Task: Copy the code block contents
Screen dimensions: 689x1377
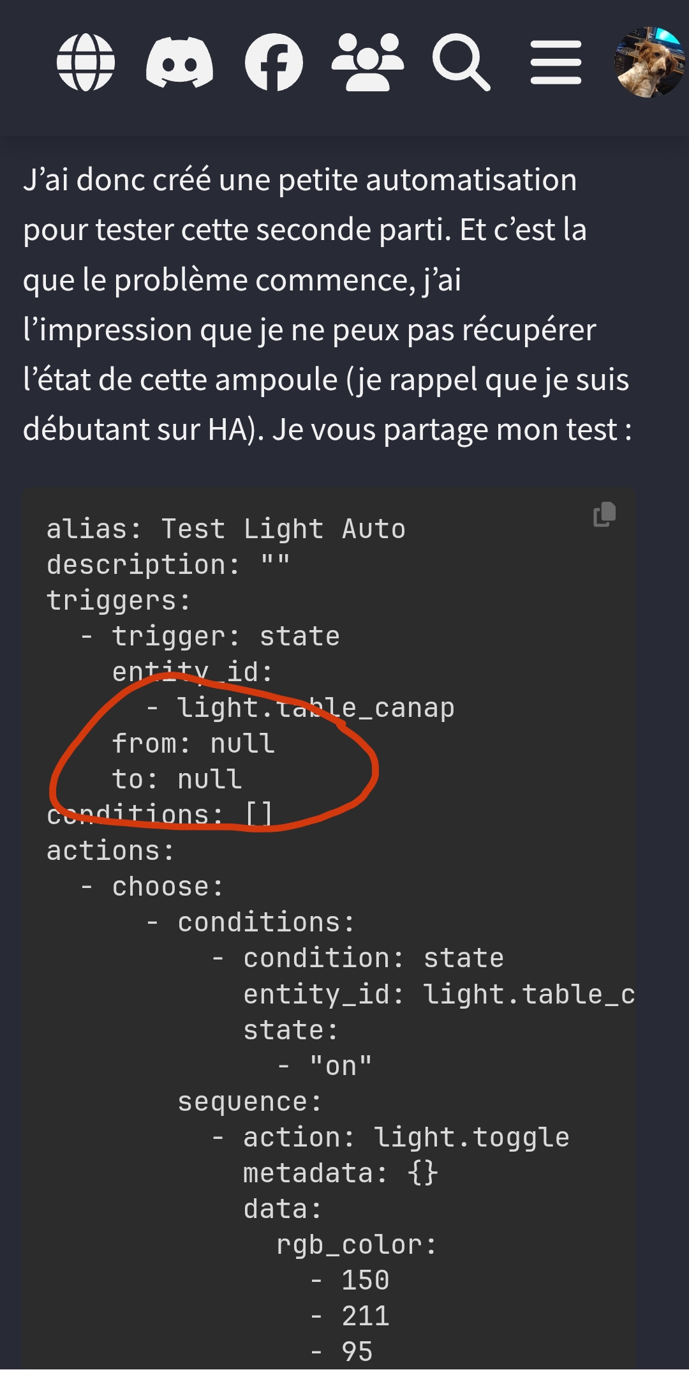Action: 605,515
